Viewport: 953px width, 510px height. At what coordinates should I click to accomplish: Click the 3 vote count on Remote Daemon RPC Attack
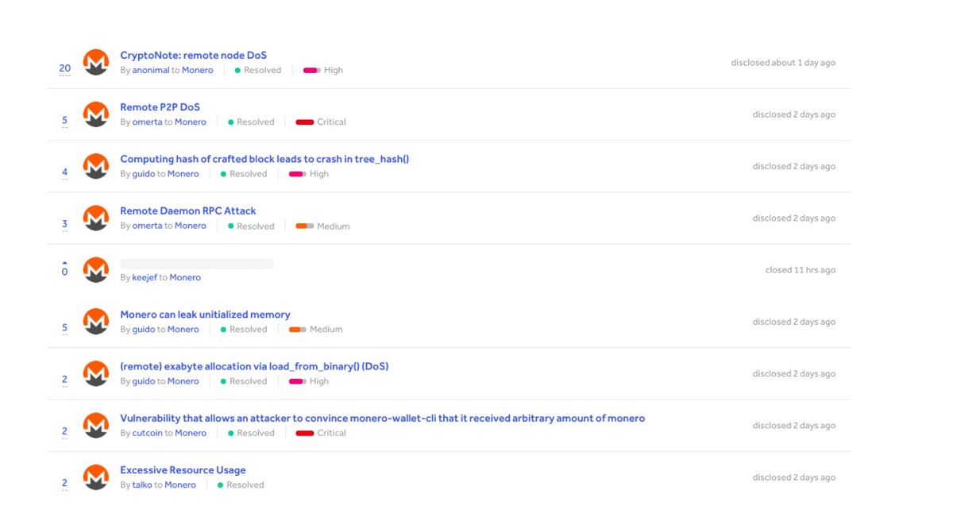pyautogui.click(x=65, y=224)
